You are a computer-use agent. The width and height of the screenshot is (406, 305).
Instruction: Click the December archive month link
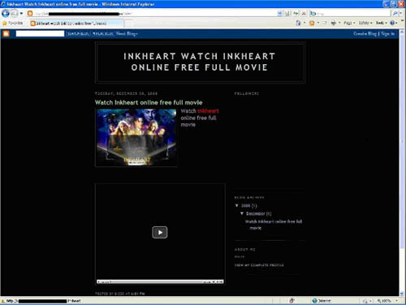point(255,213)
